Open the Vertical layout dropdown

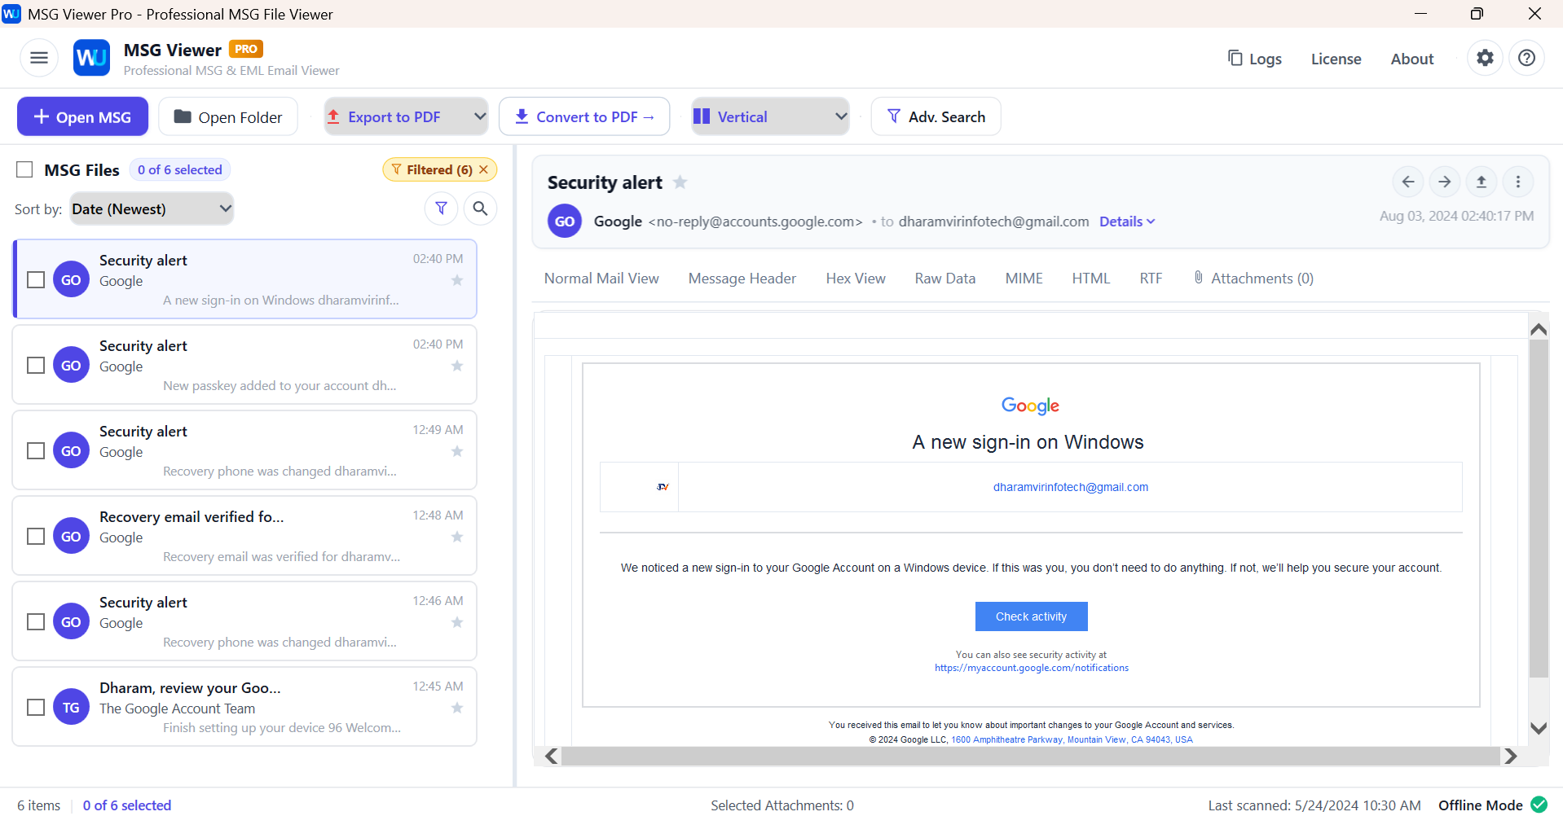coord(770,116)
